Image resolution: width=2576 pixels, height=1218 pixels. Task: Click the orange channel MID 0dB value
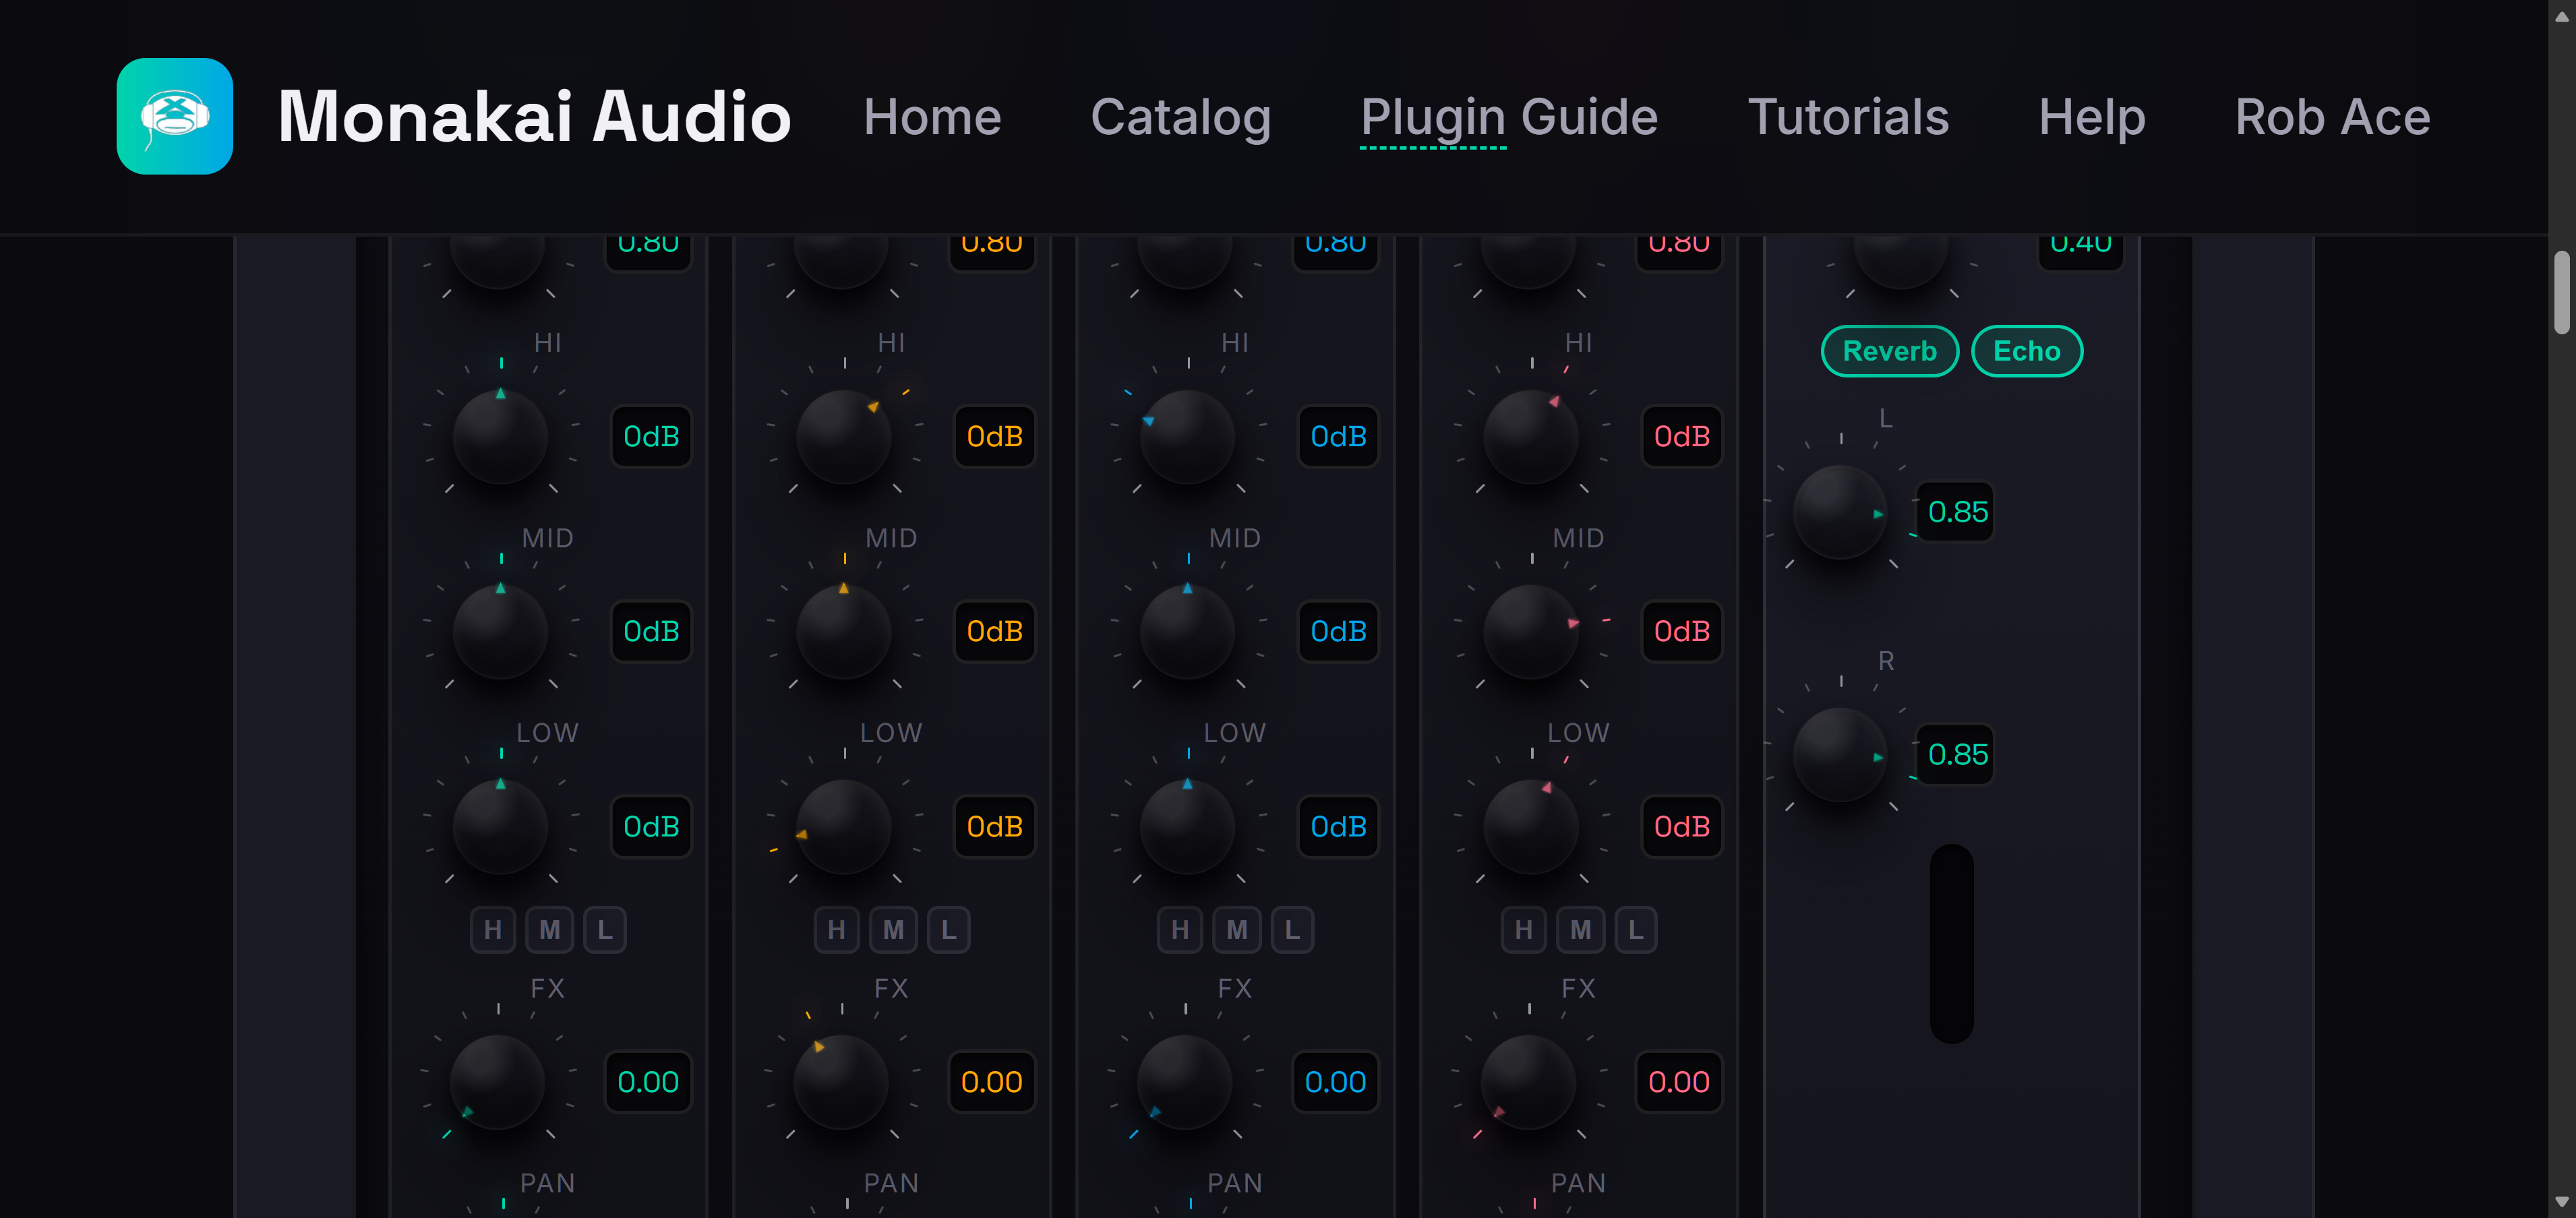(x=995, y=632)
